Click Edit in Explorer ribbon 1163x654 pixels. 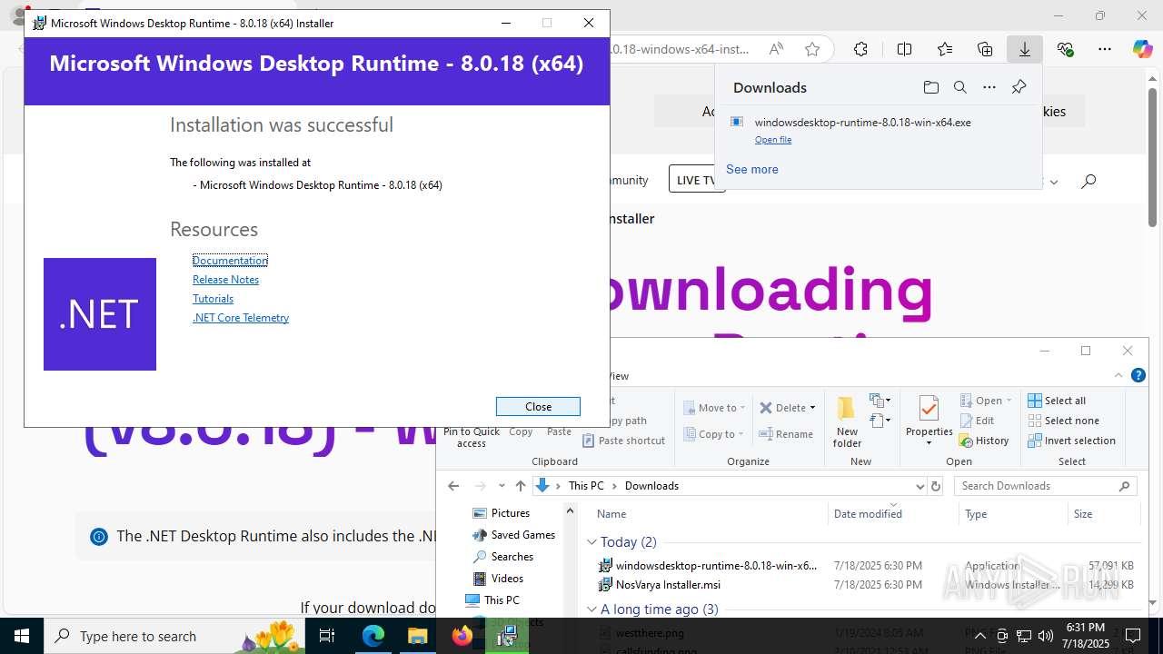click(977, 421)
